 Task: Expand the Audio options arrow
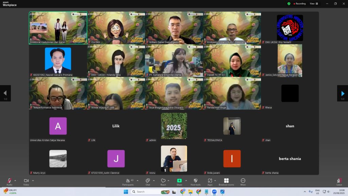[x=15, y=181]
